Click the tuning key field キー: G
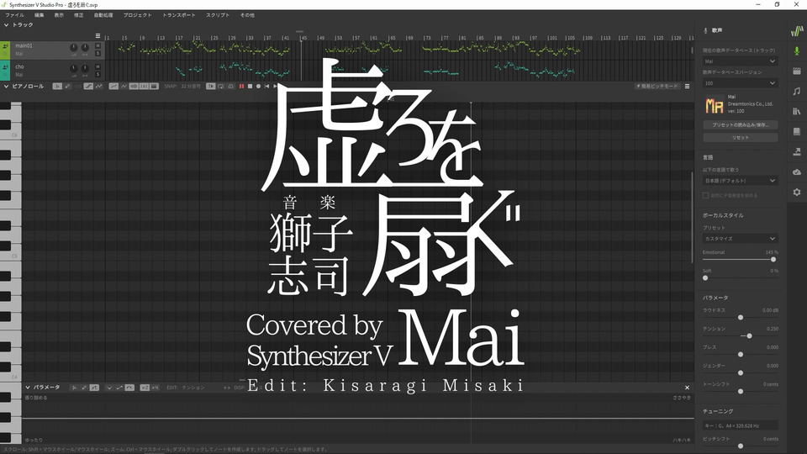 pos(740,425)
